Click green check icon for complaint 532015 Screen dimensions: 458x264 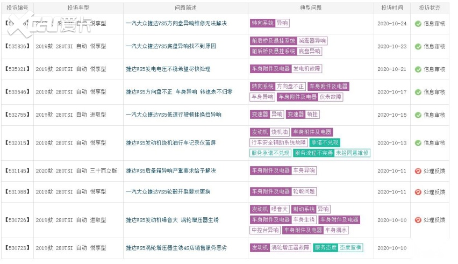pos(418,143)
